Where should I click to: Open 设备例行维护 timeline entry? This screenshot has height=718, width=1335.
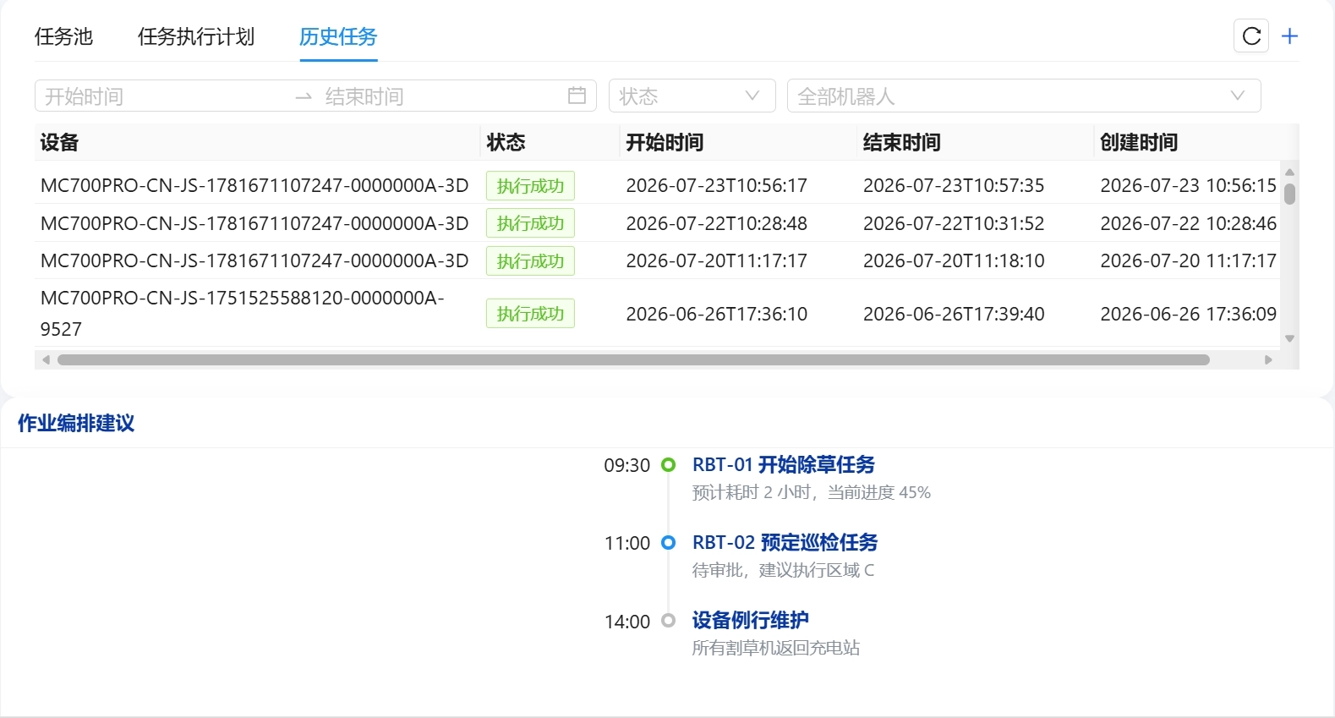pyautogui.click(x=751, y=620)
